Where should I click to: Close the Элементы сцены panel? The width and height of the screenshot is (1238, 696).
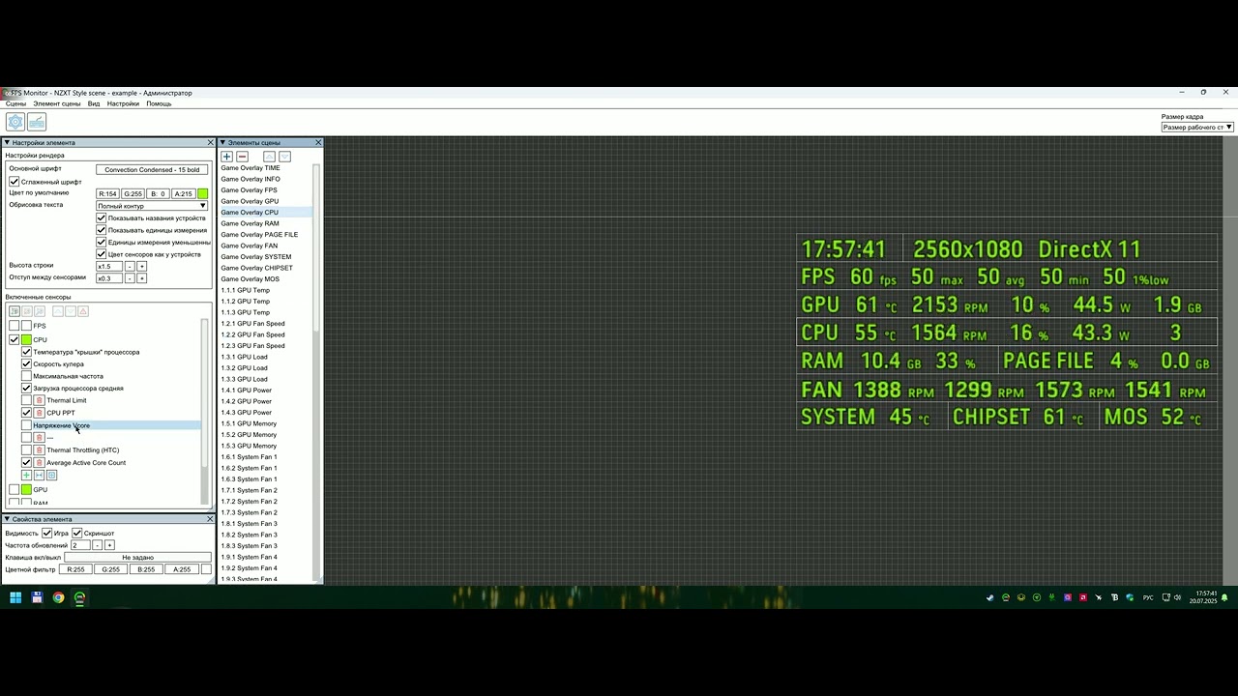click(x=318, y=143)
